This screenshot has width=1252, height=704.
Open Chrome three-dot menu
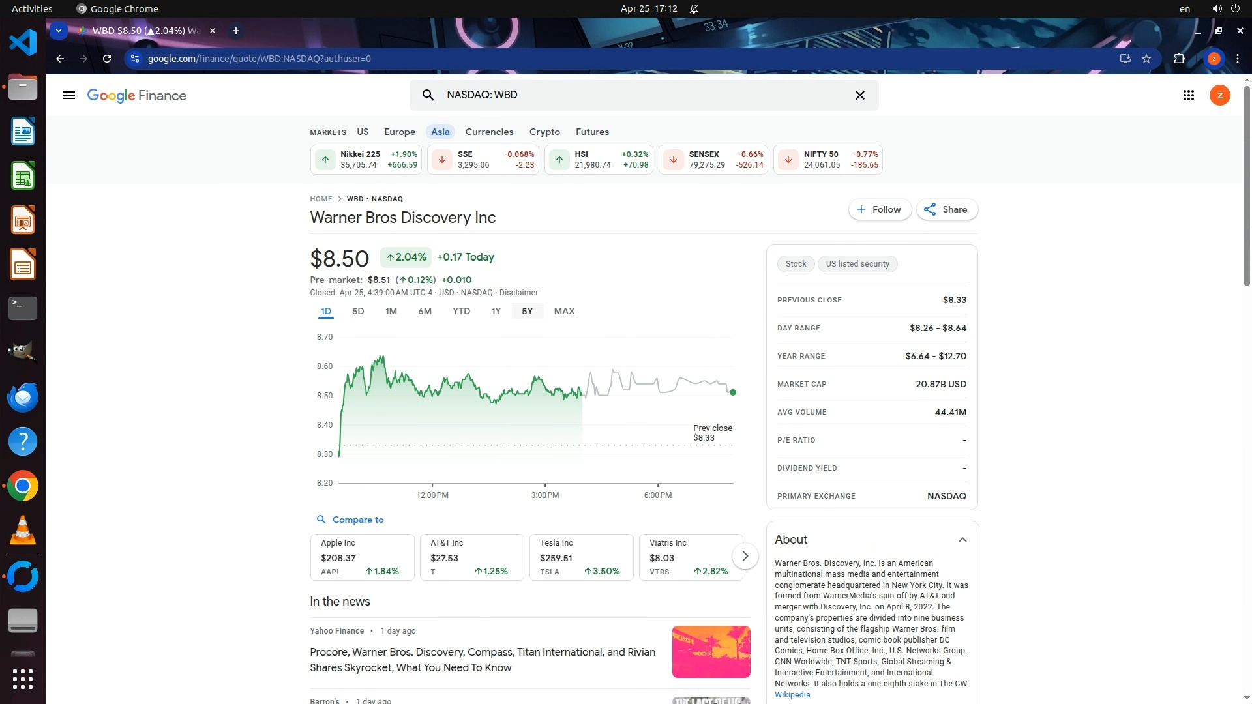1237,59
